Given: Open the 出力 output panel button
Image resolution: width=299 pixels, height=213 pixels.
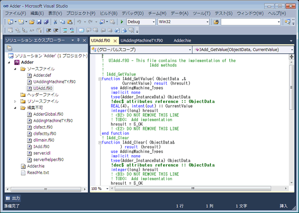Looking at the screenshot, I should coord(13,197).
